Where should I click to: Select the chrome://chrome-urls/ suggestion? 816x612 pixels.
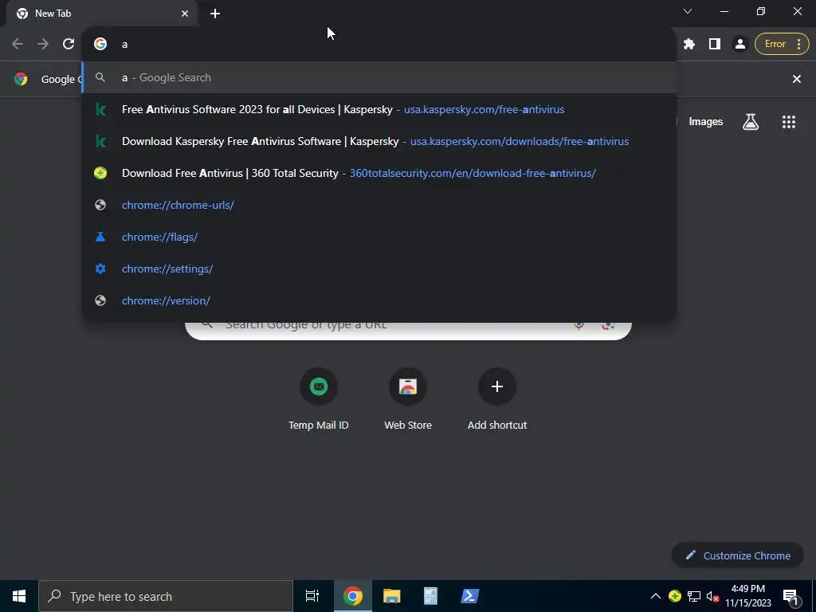[x=379, y=205]
